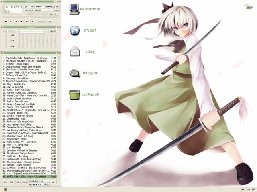The height and width of the screenshot is (192, 257).
Task: Open the equalizer Preset menu
Action: [x=53, y=31]
